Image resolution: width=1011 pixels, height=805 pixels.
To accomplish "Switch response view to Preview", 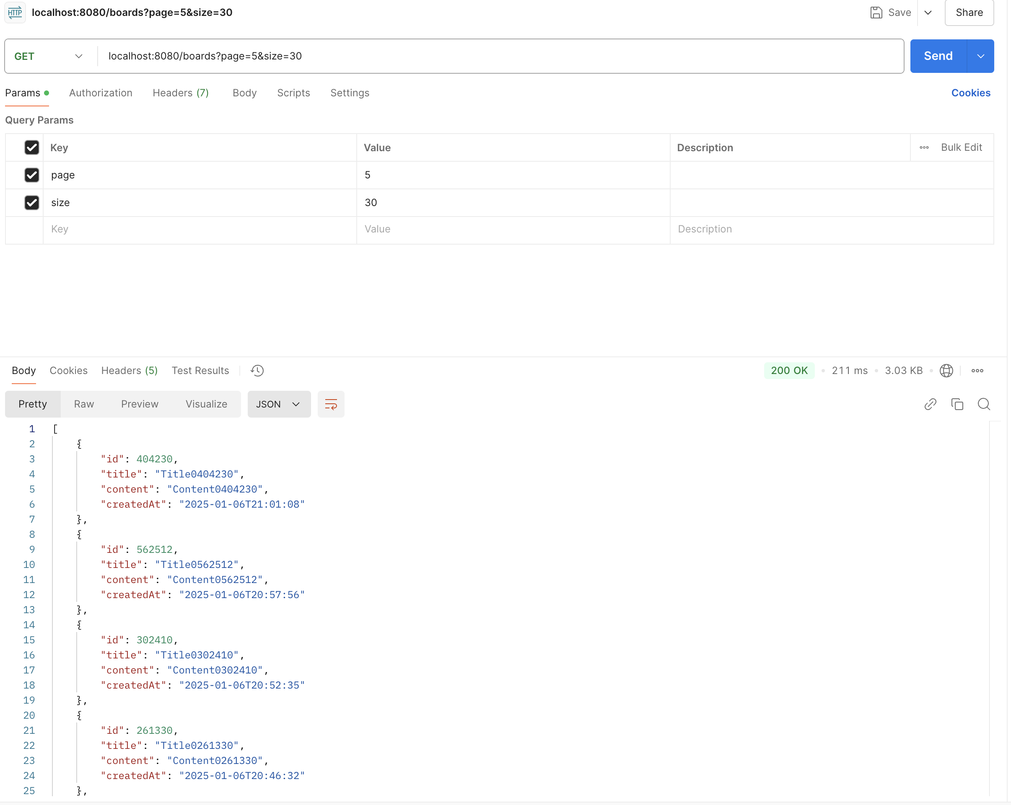I will pos(140,404).
